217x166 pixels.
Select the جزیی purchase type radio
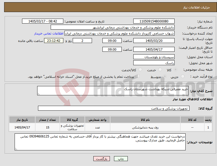[x=183, y=76]
